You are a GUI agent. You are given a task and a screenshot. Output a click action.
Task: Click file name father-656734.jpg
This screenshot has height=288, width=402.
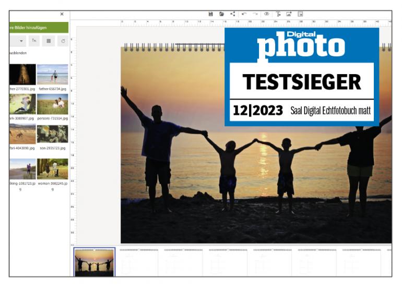coord(53,89)
